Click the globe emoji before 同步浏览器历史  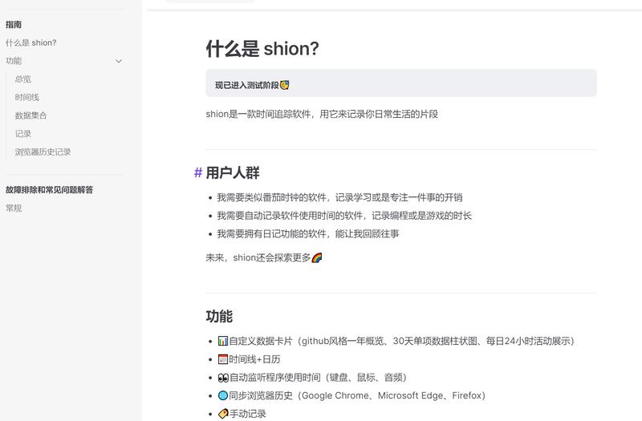[x=223, y=395]
